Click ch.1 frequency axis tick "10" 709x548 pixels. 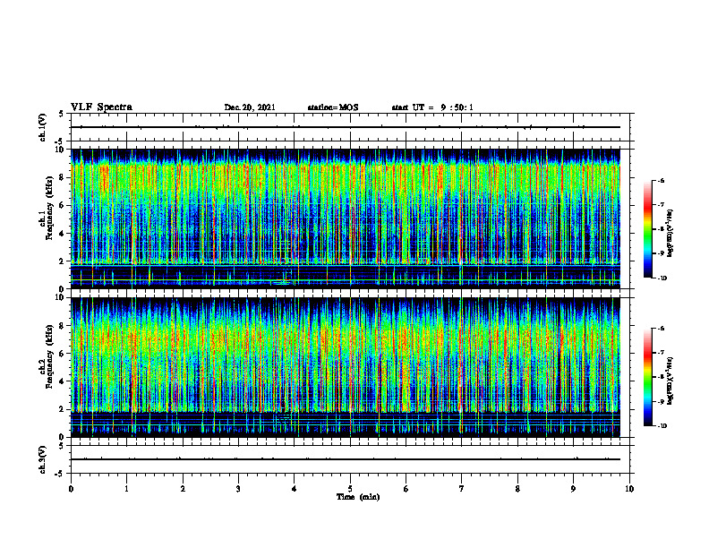point(61,150)
